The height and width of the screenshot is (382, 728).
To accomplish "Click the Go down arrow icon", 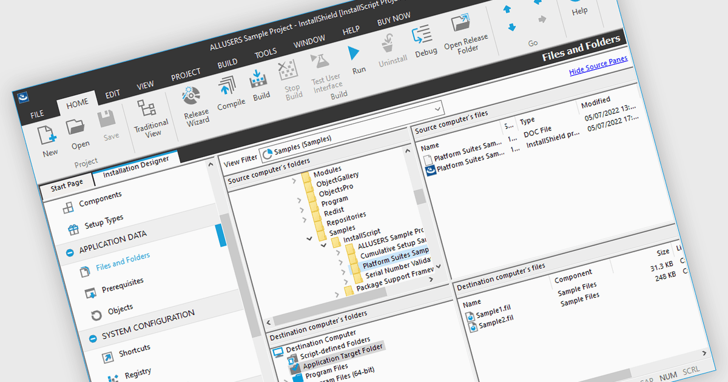I will point(512,27).
